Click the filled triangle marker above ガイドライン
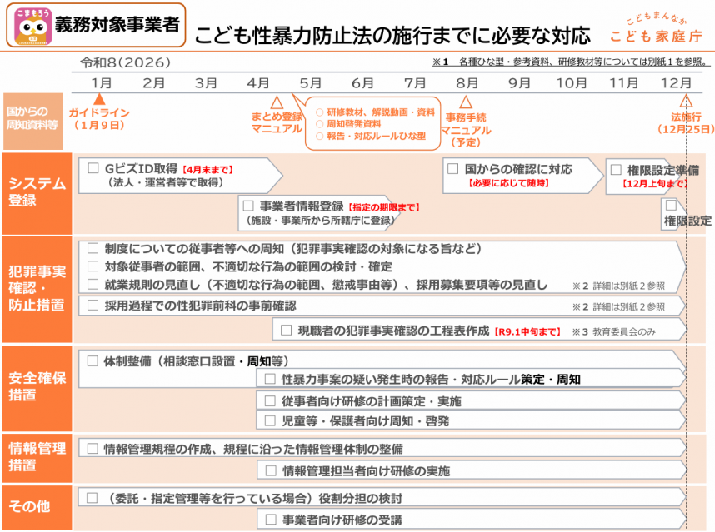This screenshot has height=532, width=715. click(99, 99)
